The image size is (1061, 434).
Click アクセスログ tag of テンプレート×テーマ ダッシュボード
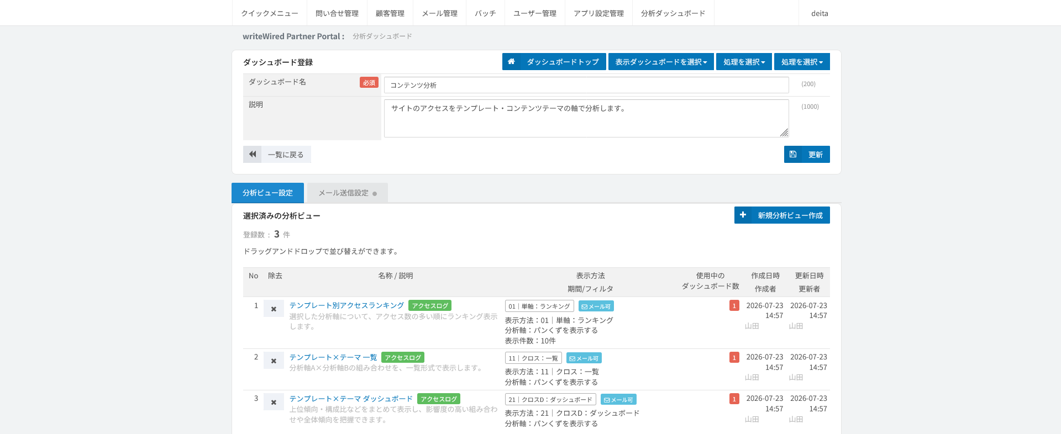tap(439, 399)
